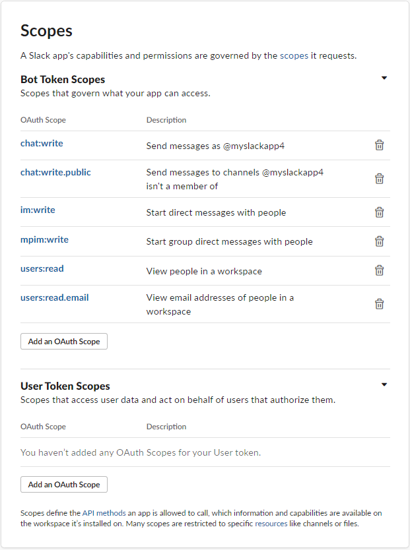Delete the chat:write scope
This screenshot has width=410, height=550.
[380, 145]
